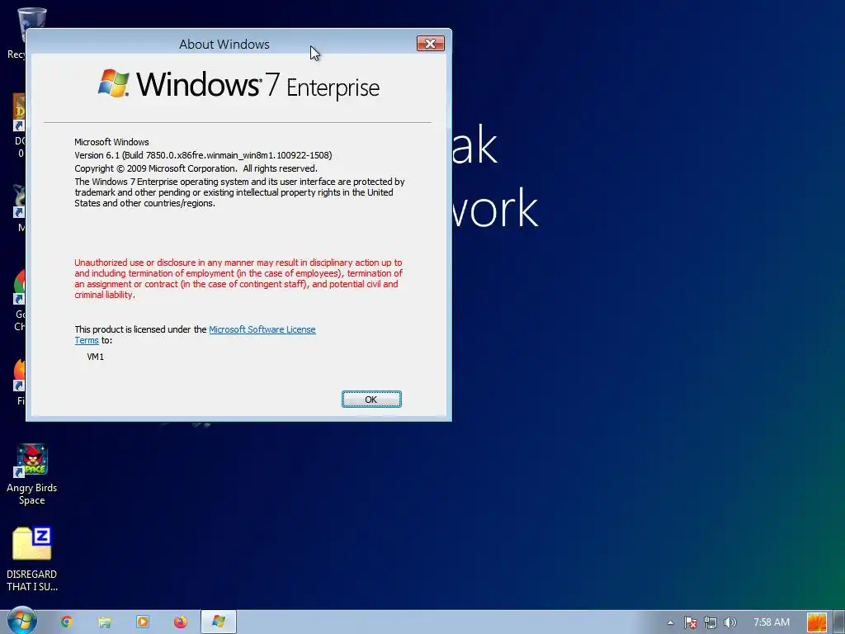This screenshot has height=634, width=845.
Task: Open Windows Explorer from the taskbar
Action: pyautogui.click(x=105, y=622)
